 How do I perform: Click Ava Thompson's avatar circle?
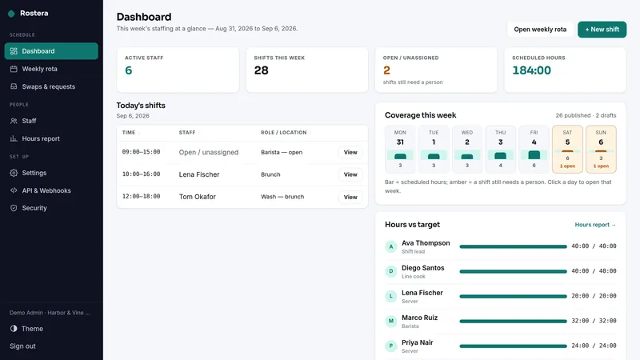tap(391, 246)
